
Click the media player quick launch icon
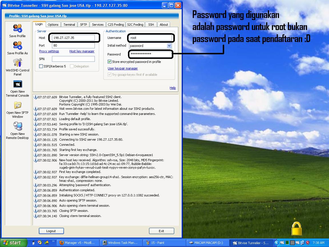(40, 243)
